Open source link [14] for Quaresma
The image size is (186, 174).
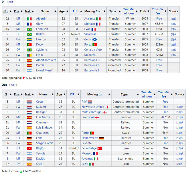(x=180, y=133)
